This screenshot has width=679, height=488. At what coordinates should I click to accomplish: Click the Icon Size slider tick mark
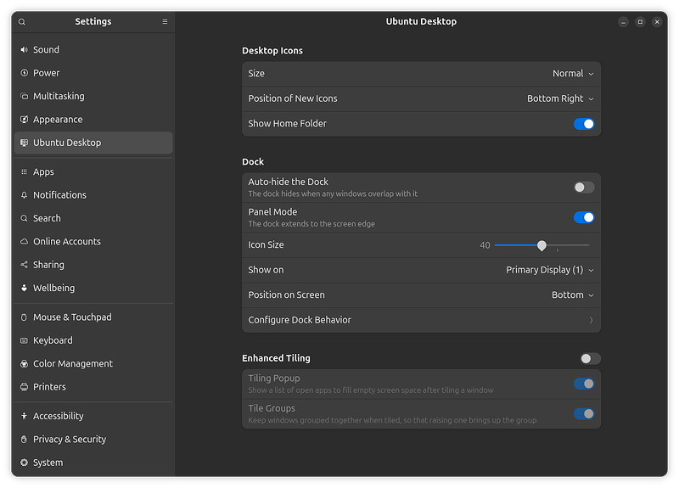[x=558, y=250]
